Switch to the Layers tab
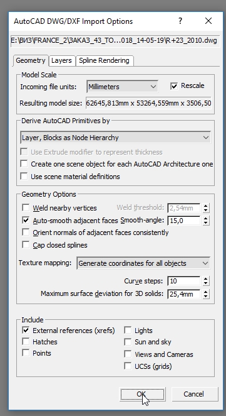Screen dimensions: 226x416 click(x=61, y=60)
